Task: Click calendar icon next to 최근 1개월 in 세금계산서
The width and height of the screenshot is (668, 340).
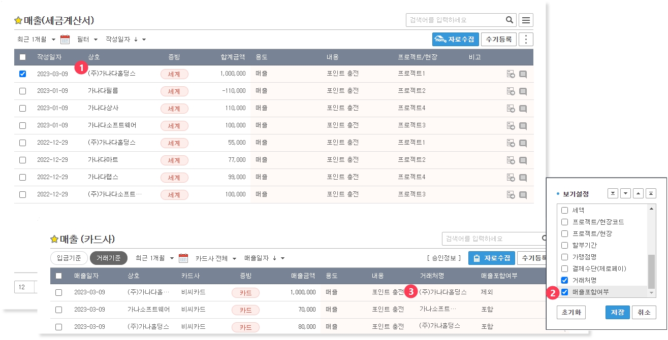Action: click(65, 40)
